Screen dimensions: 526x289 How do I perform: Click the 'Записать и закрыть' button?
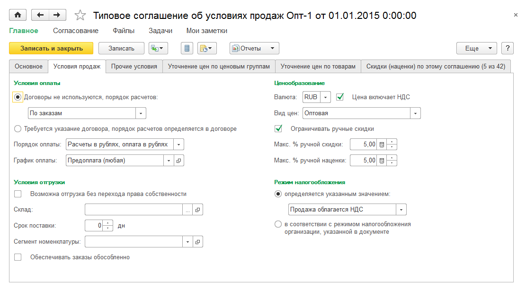51,48
